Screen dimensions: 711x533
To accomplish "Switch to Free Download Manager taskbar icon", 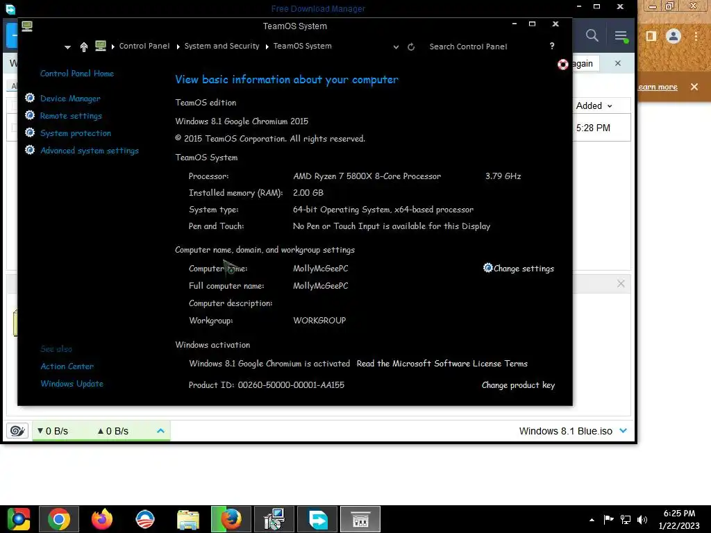I will tap(317, 519).
